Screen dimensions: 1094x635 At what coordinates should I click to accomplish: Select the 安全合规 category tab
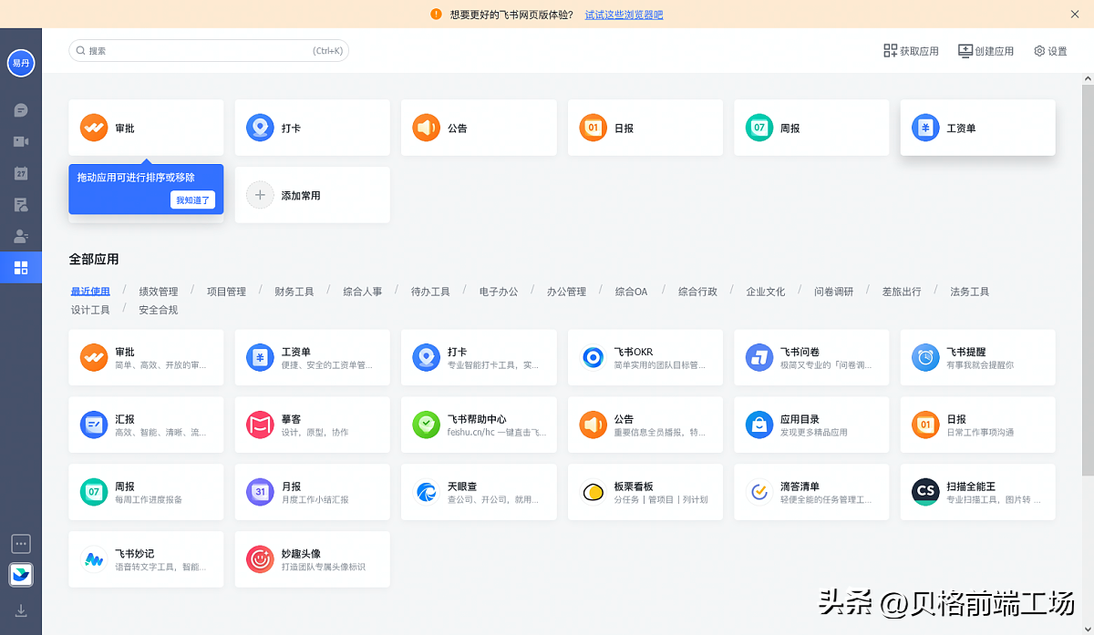click(x=159, y=310)
